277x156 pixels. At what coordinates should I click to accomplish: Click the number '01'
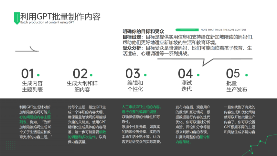point(27,73)
